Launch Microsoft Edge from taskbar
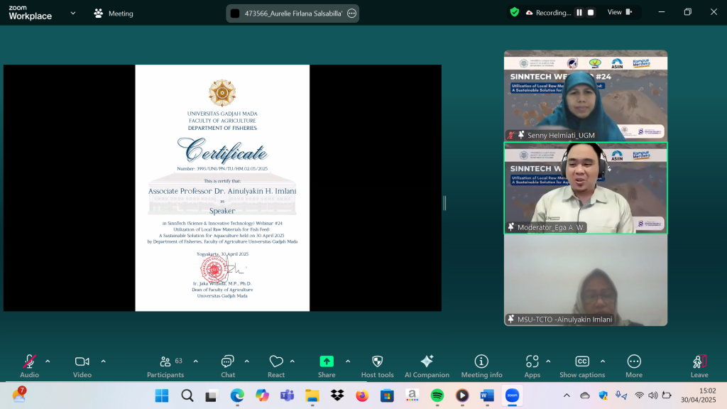727x409 pixels. pyautogui.click(x=237, y=396)
